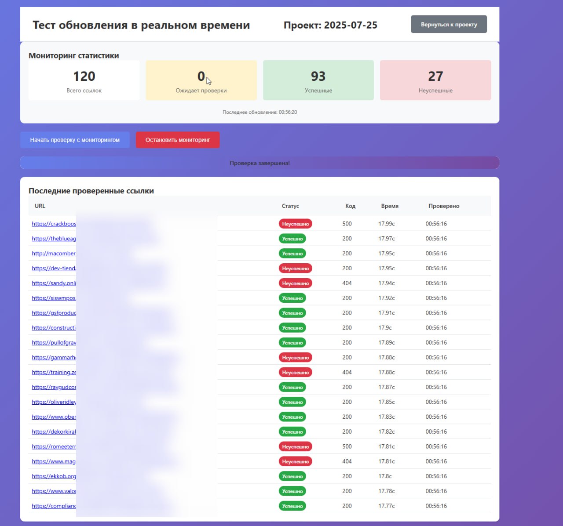
Task: Follow the https://sandy.onli link
Action: coord(54,283)
